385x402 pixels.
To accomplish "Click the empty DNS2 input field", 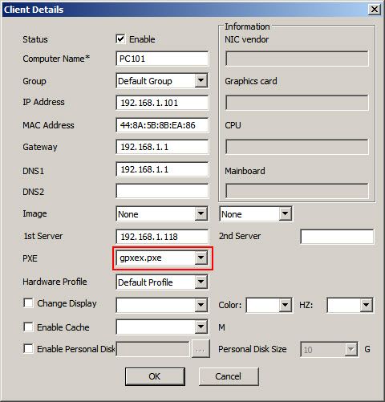I will coord(162,191).
